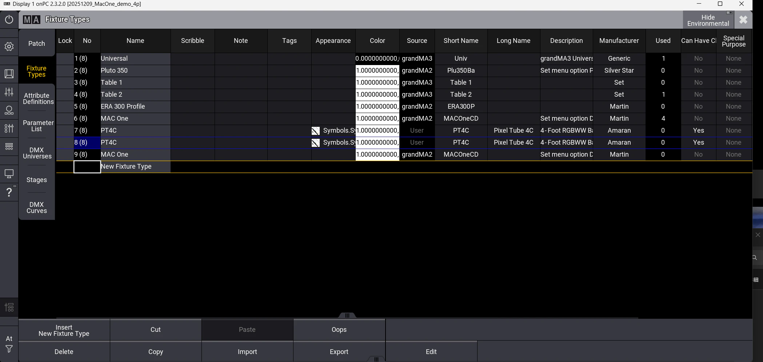This screenshot has height=362, width=763.
Task: Click the list icon above the At button
Action: point(9,307)
